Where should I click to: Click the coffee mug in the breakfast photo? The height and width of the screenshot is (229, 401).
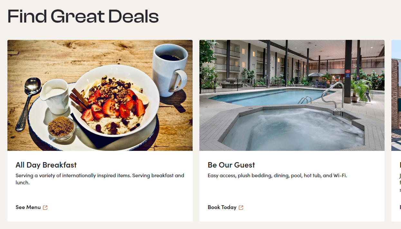170,69
